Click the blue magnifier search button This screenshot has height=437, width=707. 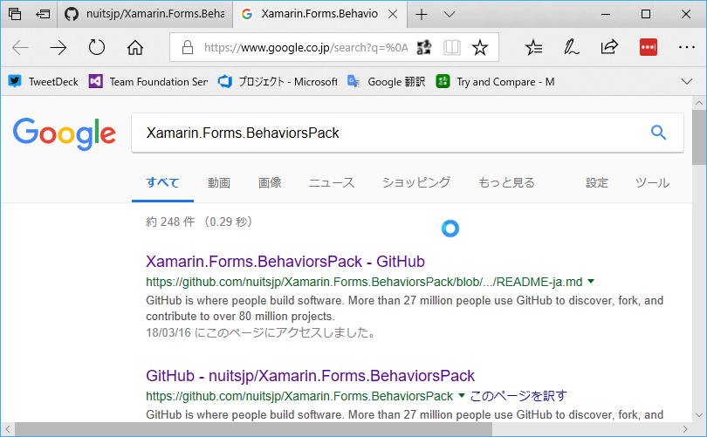click(x=658, y=133)
